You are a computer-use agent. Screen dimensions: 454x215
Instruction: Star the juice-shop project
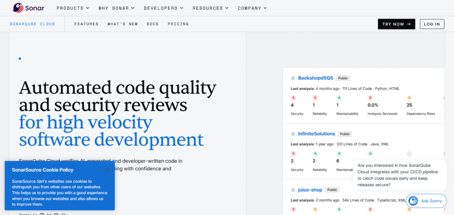click(x=293, y=190)
